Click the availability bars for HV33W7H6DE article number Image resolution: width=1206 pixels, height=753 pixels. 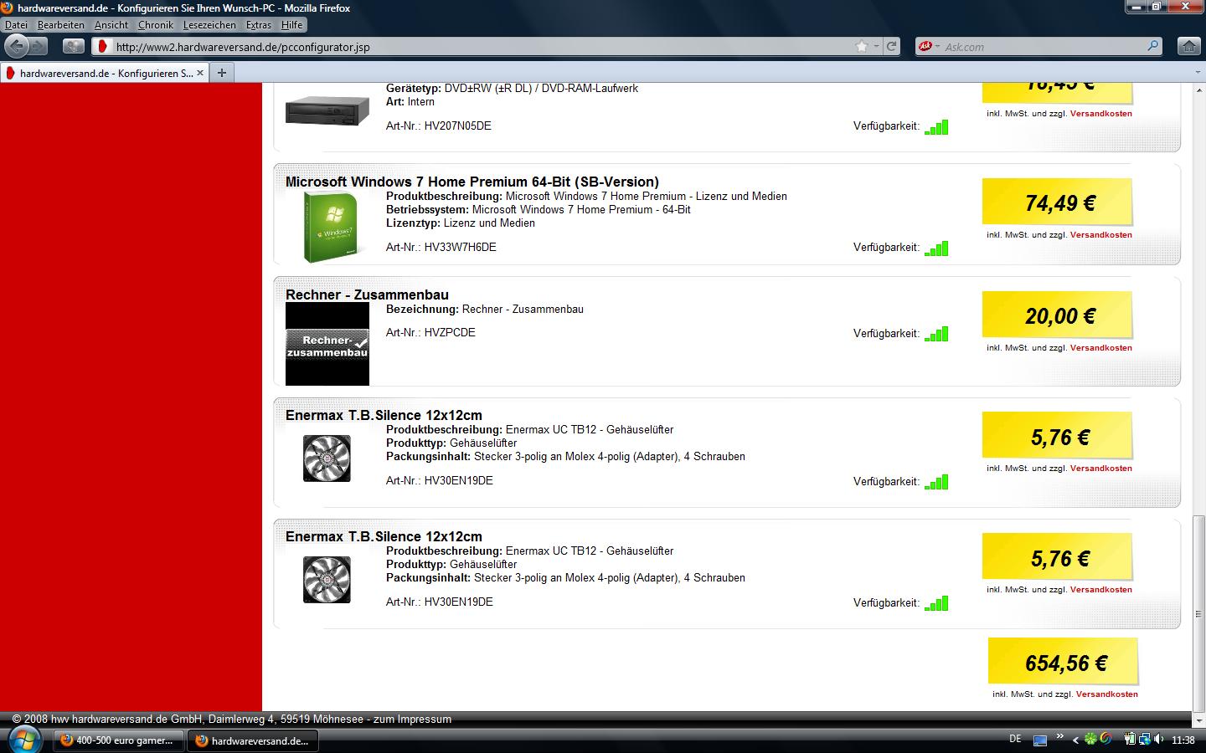click(x=936, y=248)
